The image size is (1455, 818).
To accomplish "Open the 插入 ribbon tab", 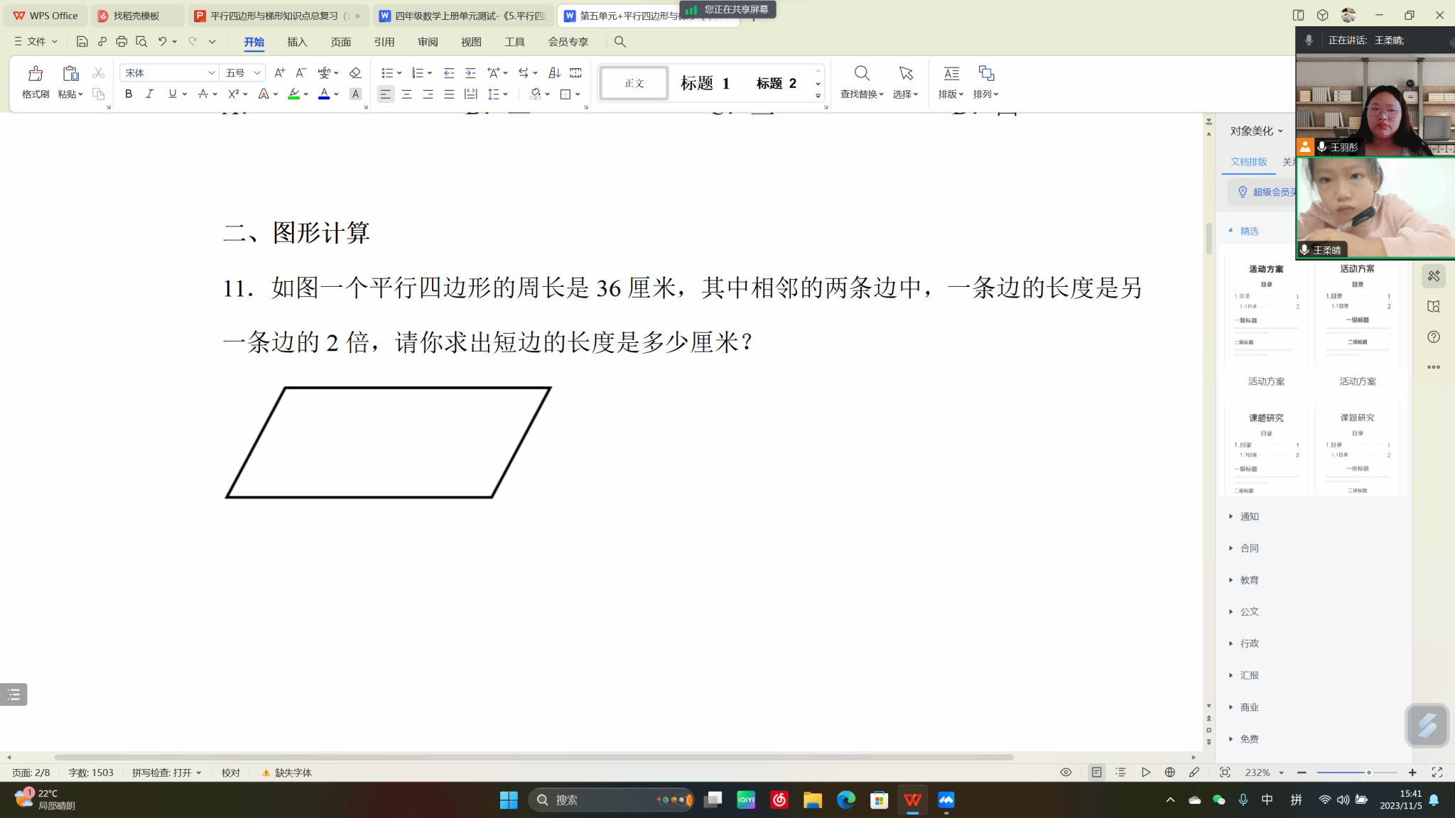I will click(297, 42).
